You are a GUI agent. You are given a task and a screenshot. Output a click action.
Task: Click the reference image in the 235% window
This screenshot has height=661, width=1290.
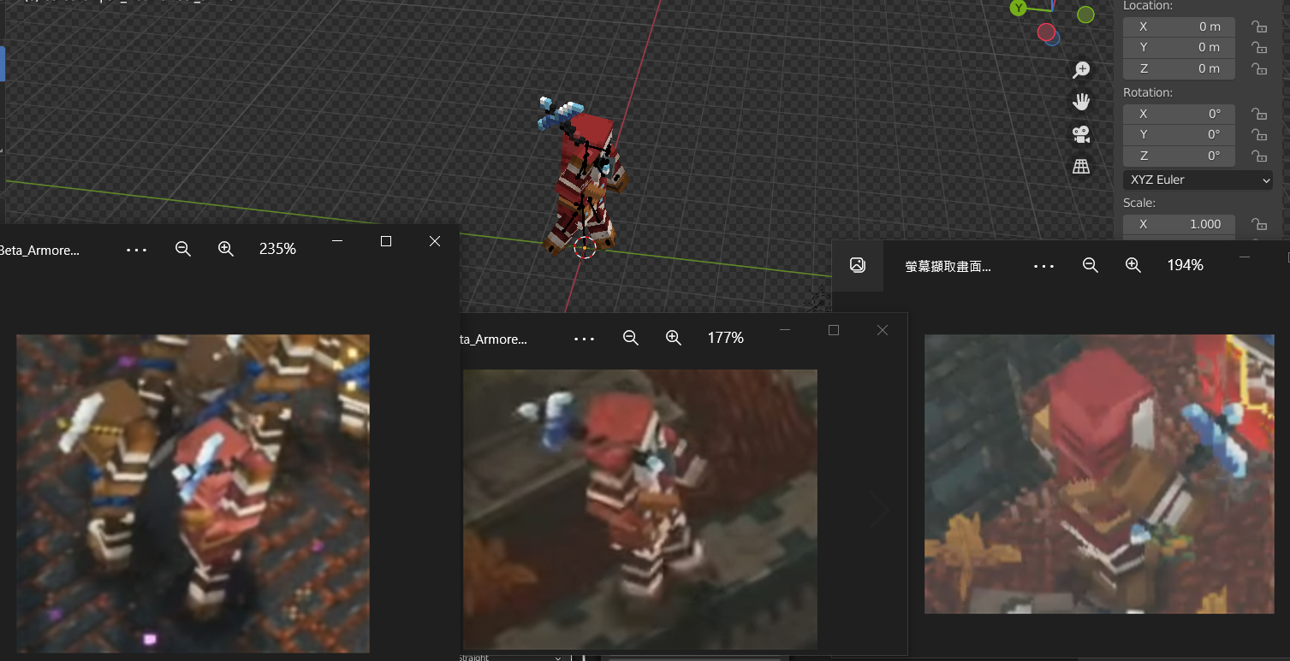tap(193, 493)
